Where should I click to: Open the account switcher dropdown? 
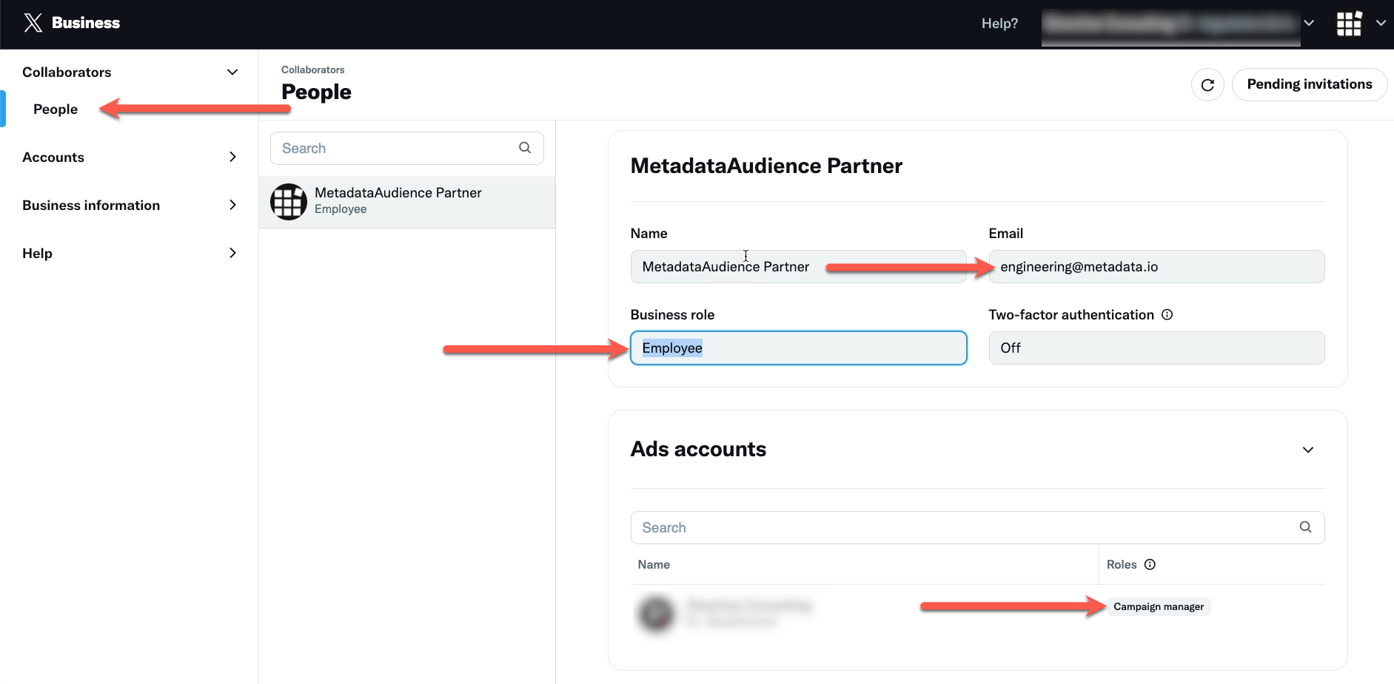click(1308, 24)
